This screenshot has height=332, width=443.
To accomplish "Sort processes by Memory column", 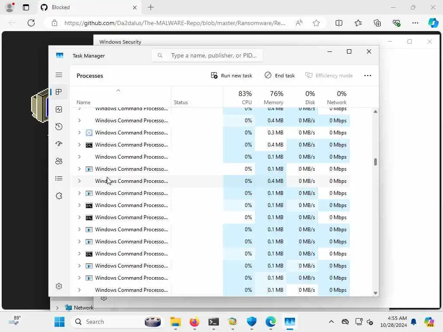I will point(271,97).
